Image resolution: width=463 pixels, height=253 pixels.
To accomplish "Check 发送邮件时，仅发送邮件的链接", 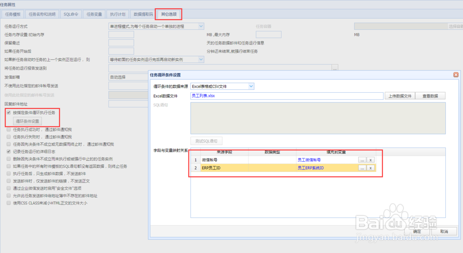I will [x=9, y=181].
